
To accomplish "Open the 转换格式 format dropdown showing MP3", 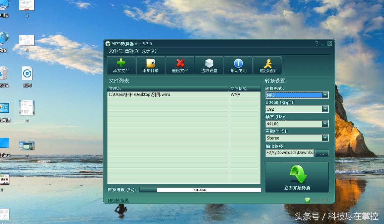I will click(325, 95).
